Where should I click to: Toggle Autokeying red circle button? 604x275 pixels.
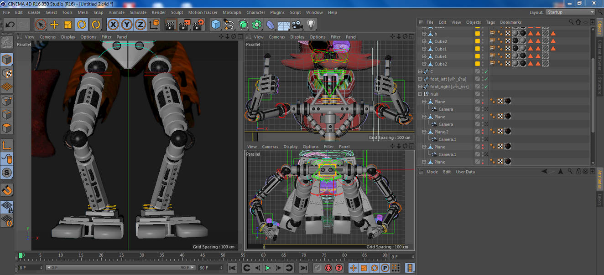coord(328,268)
